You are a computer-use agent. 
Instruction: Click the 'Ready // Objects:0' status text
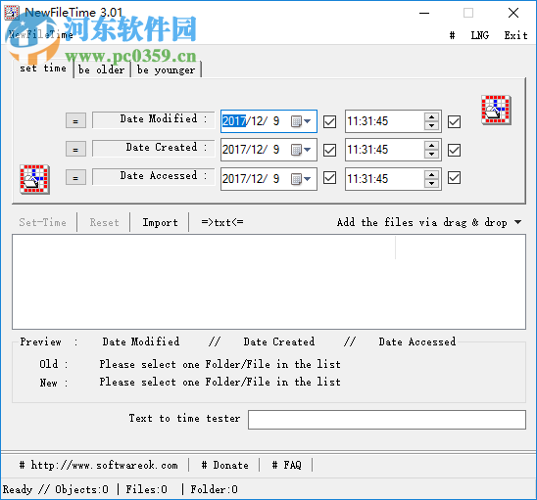[56, 489]
